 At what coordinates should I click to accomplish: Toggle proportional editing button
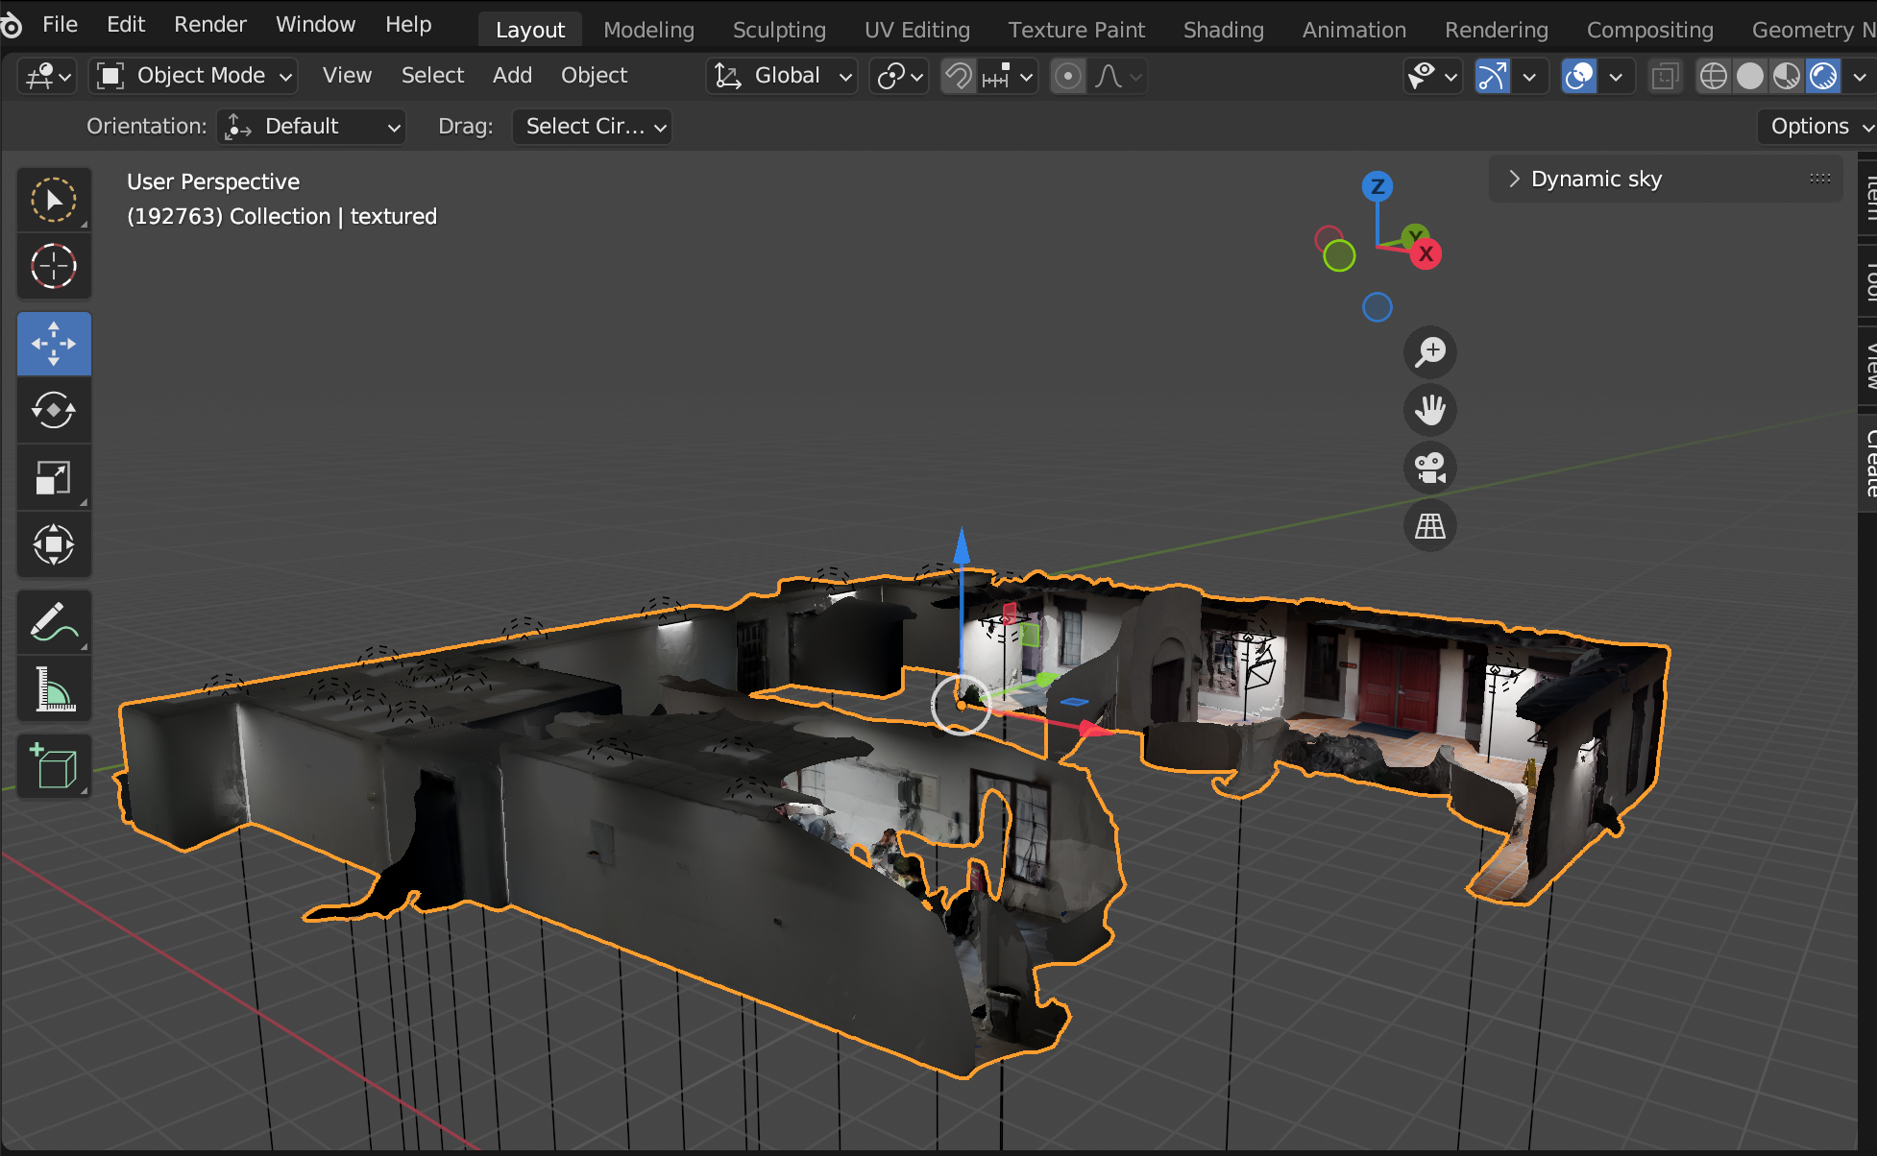click(x=1067, y=76)
